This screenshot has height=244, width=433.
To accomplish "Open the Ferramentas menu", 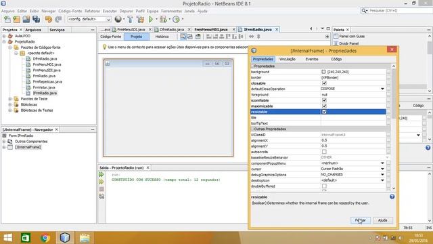I will (x=171, y=11).
